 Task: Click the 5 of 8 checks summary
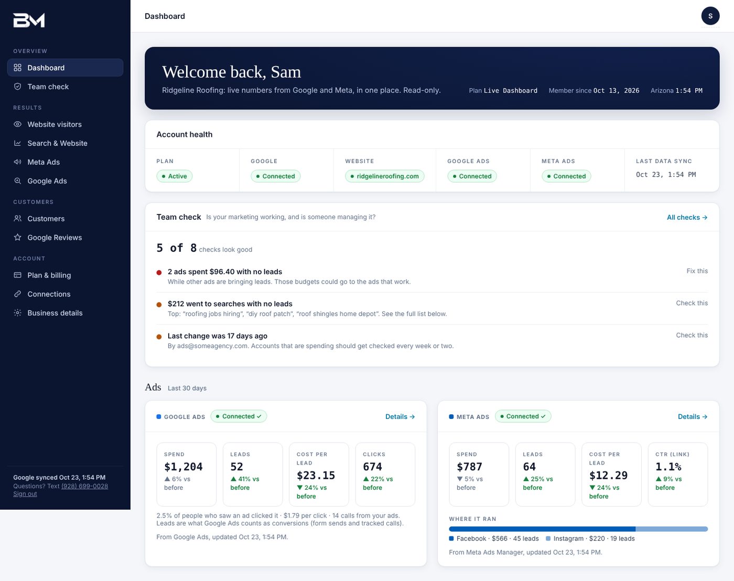coord(204,248)
